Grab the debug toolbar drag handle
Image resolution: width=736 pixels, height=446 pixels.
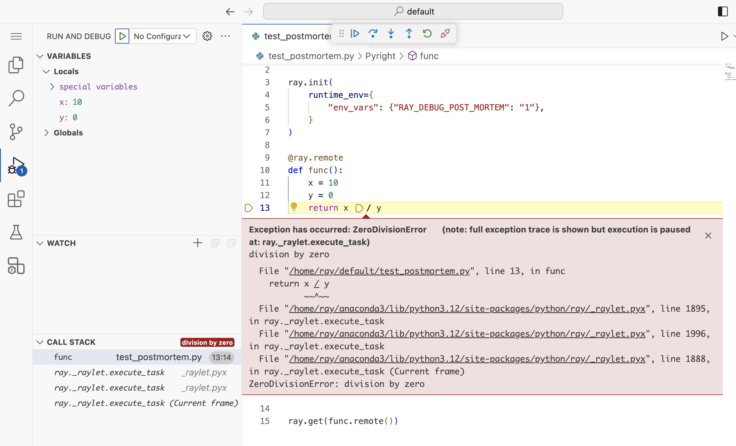point(342,33)
